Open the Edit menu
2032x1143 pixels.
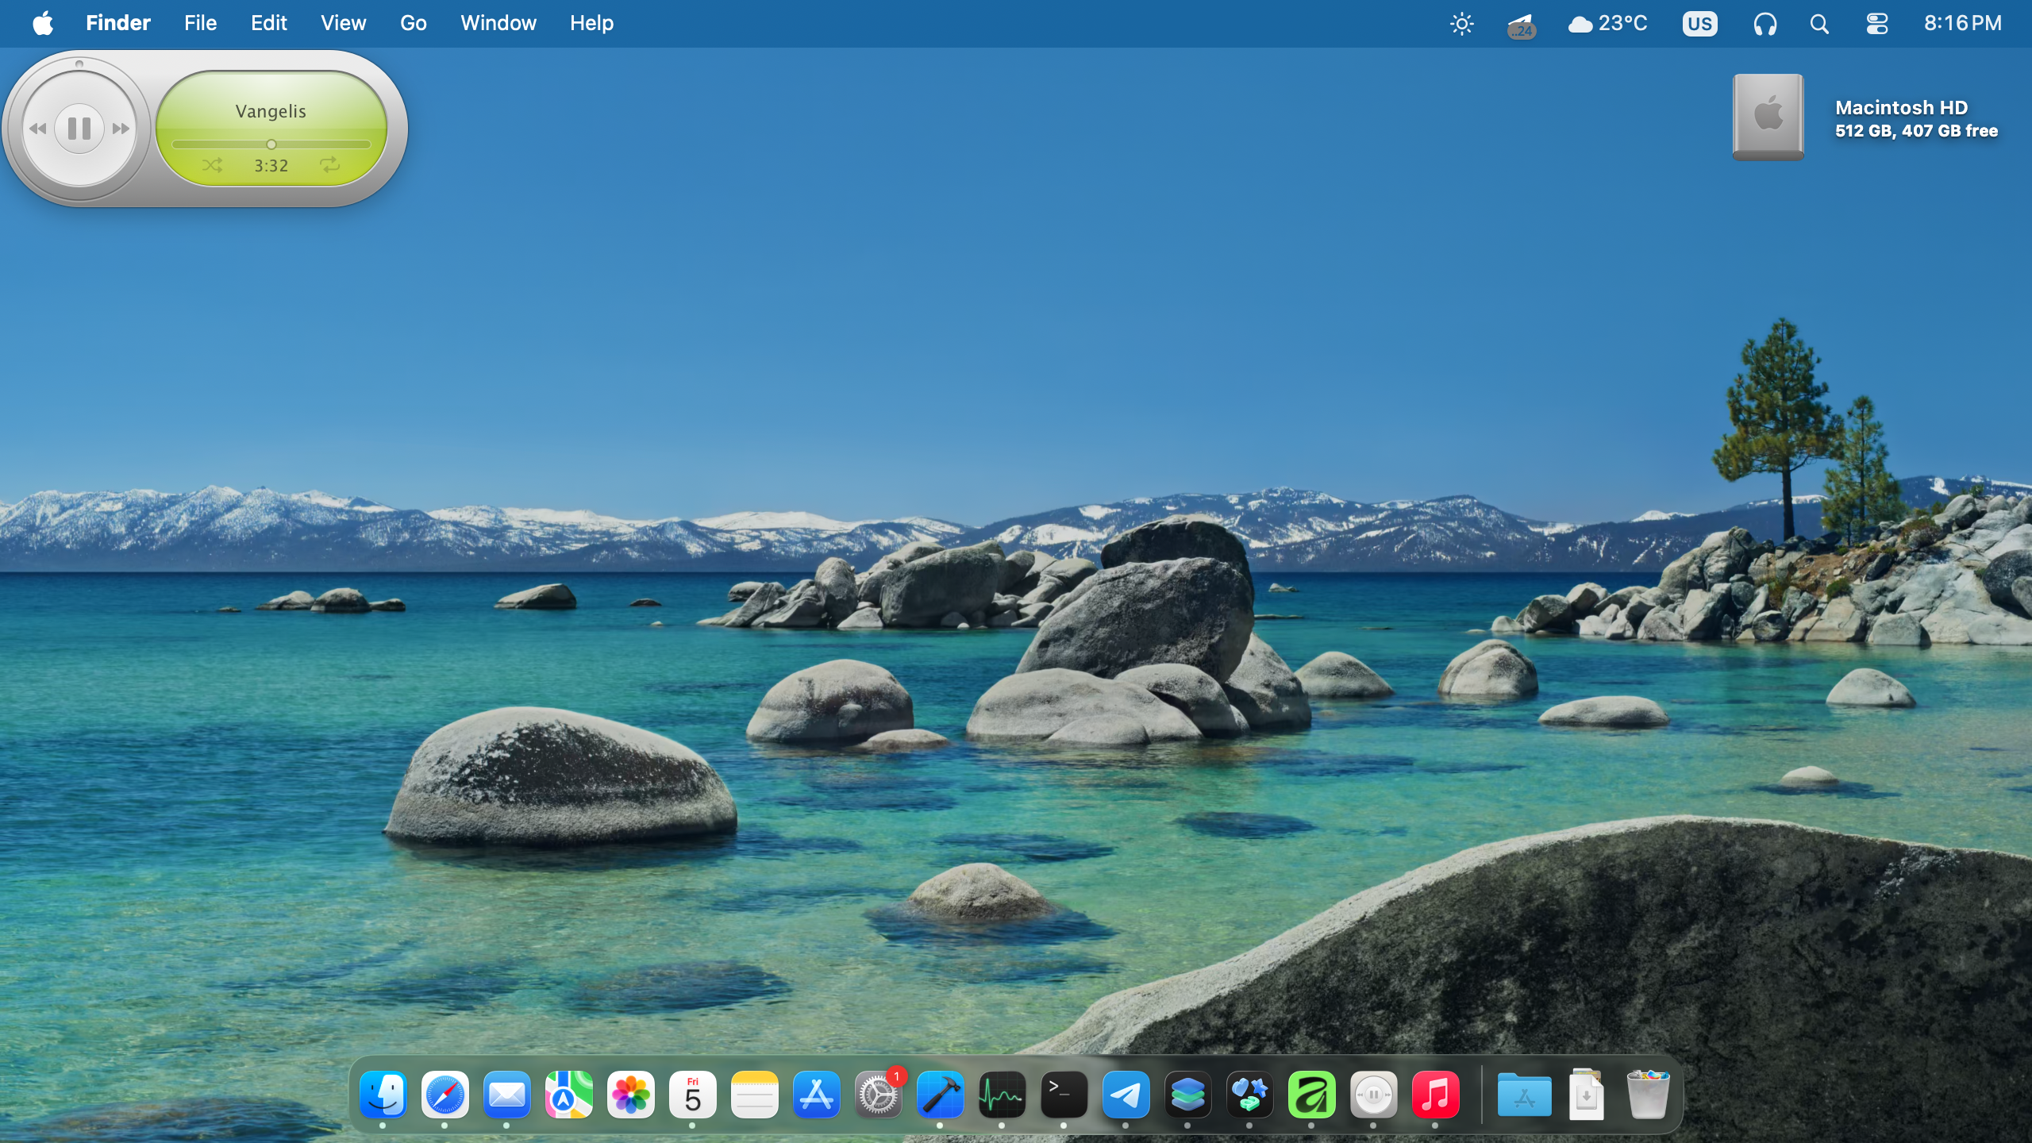coord(269,23)
